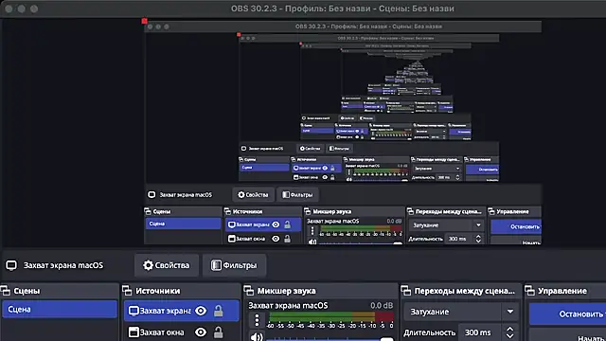
Task: Click the audio level meter bar
Action: [331, 317]
